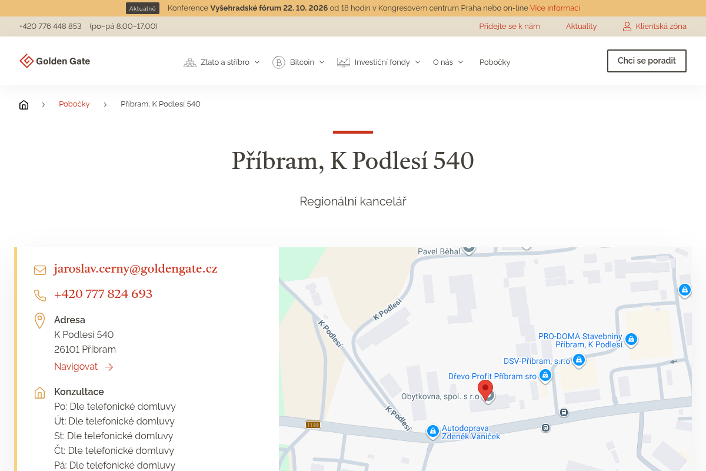The image size is (706, 471).
Task: Expand the Investiční fondy dropdown
Action: click(378, 62)
